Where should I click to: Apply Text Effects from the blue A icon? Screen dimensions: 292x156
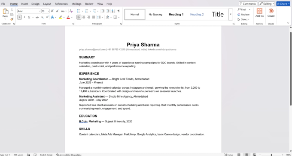(52, 17)
